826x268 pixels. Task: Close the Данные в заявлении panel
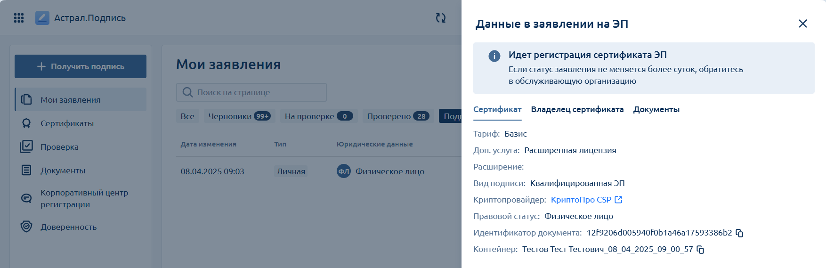pyautogui.click(x=803, y=24)
